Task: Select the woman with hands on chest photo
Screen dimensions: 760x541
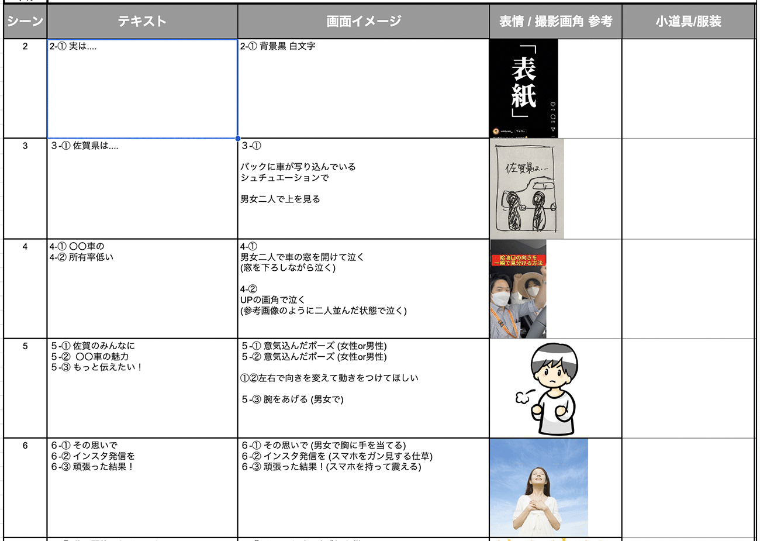Action: pos(538,487)
